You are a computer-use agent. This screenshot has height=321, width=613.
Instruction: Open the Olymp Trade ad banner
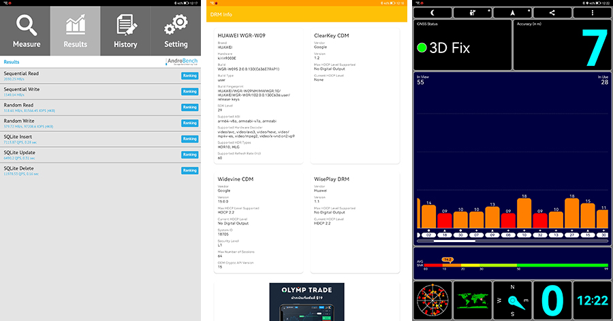305,301
